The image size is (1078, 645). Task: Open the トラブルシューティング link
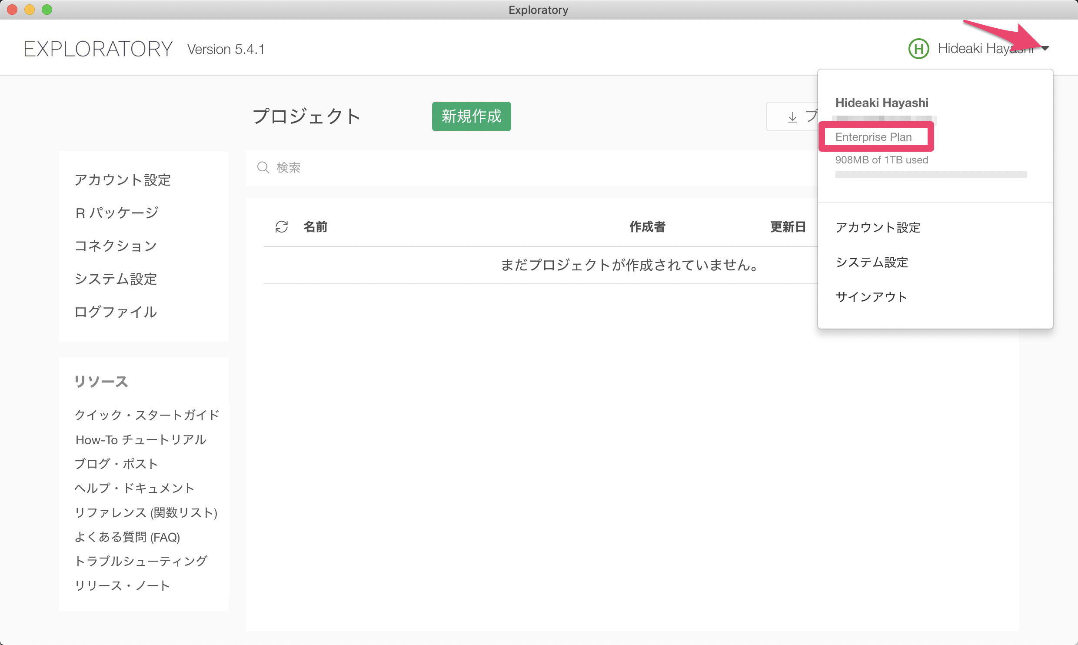pos(141,561)
